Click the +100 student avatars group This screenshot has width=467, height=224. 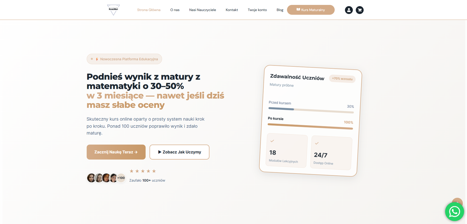pyautogui.click(x=106, y=178)
